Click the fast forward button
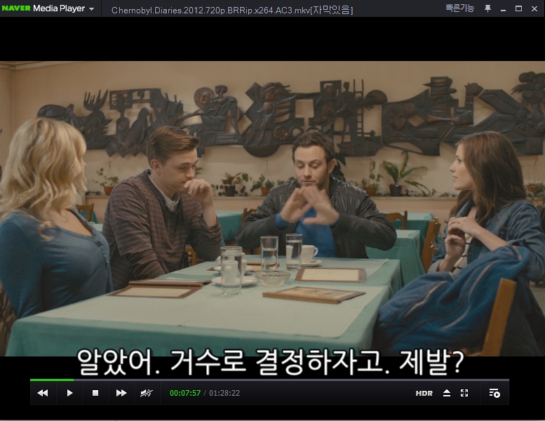545x421 pixels. pos(121,393)
